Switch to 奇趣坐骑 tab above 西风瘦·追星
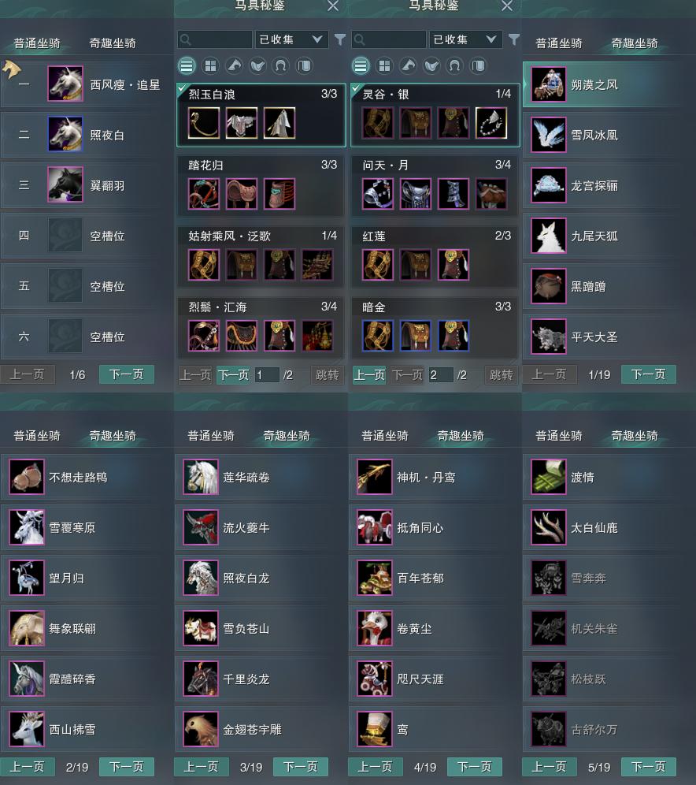696x785 pixels. point(113,43)
